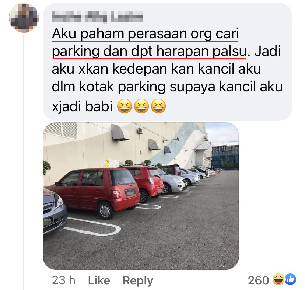Click the grey car at photo's left edge
The height and width of the screenshot is (290, 305).
[55, 211]
